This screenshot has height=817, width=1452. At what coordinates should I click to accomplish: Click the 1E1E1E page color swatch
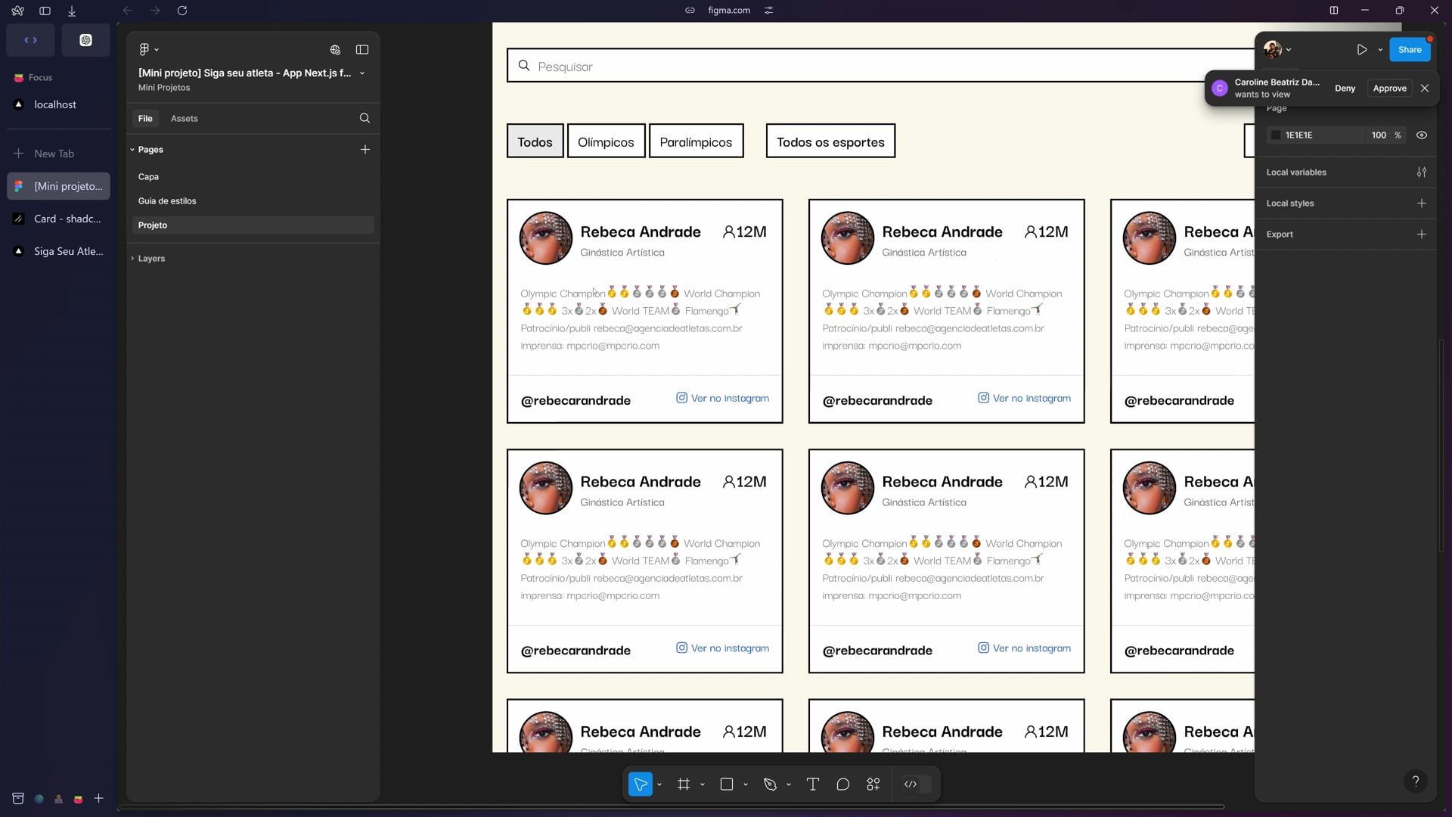pyautogui.click(x=1276, y=135)
